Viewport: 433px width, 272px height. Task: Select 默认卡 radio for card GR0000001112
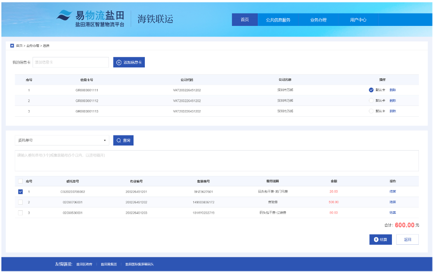click(x=371, y=100)
